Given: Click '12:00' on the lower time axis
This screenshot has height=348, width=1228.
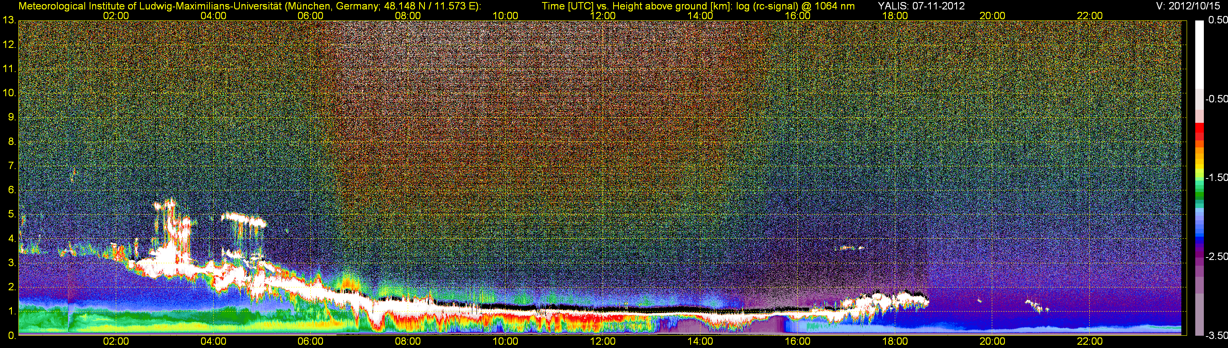Looking at the screenshot, I should (603, 342).
